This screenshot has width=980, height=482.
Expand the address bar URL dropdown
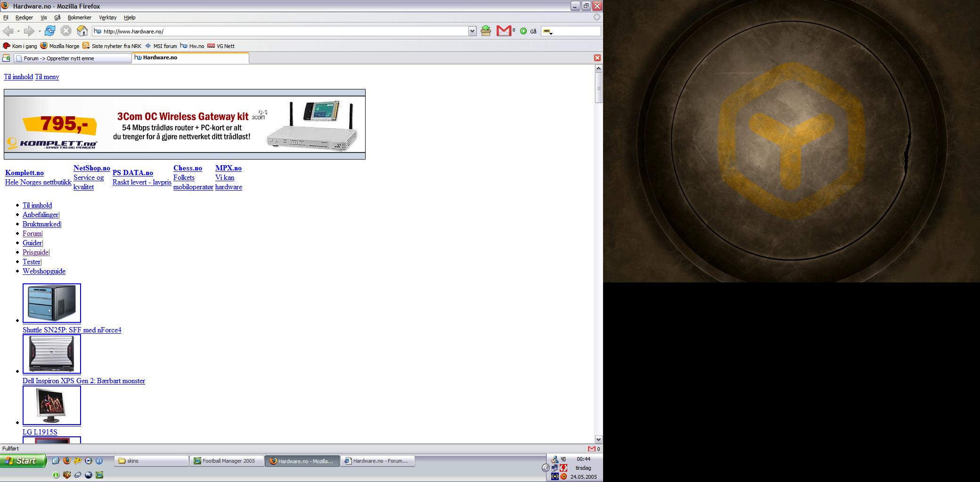coord(472,31)
